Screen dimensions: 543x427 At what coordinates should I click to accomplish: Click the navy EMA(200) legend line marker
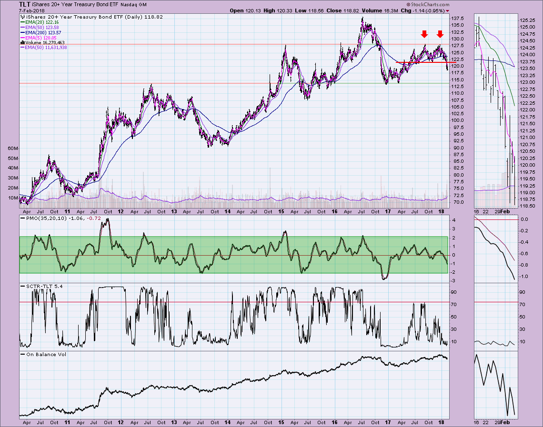[x=22, y=32]
